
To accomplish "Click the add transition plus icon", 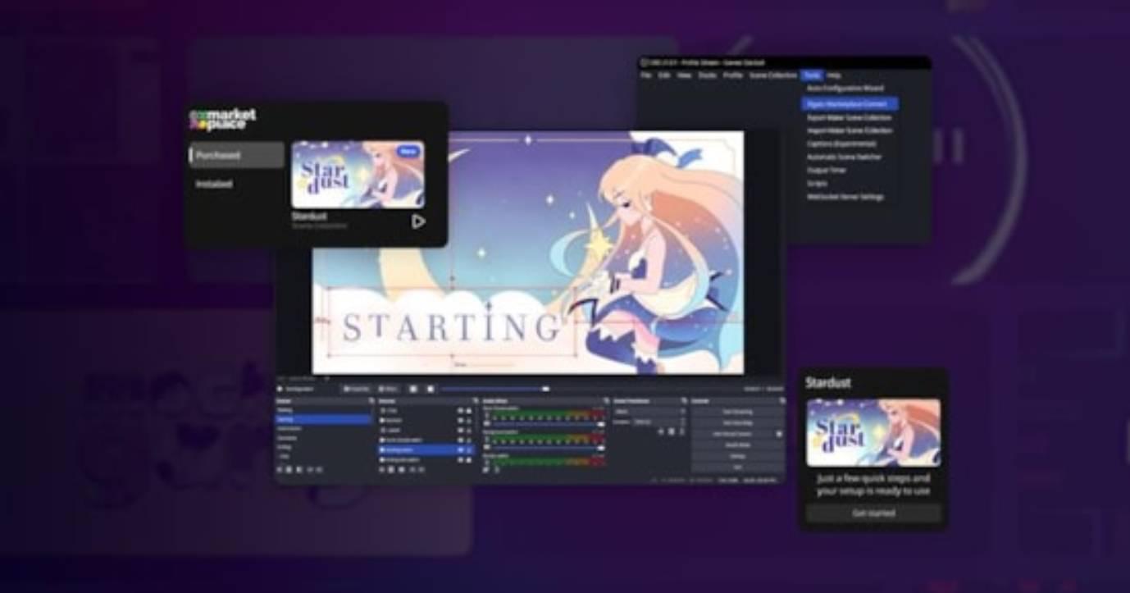I will click(x=661, y=431).
